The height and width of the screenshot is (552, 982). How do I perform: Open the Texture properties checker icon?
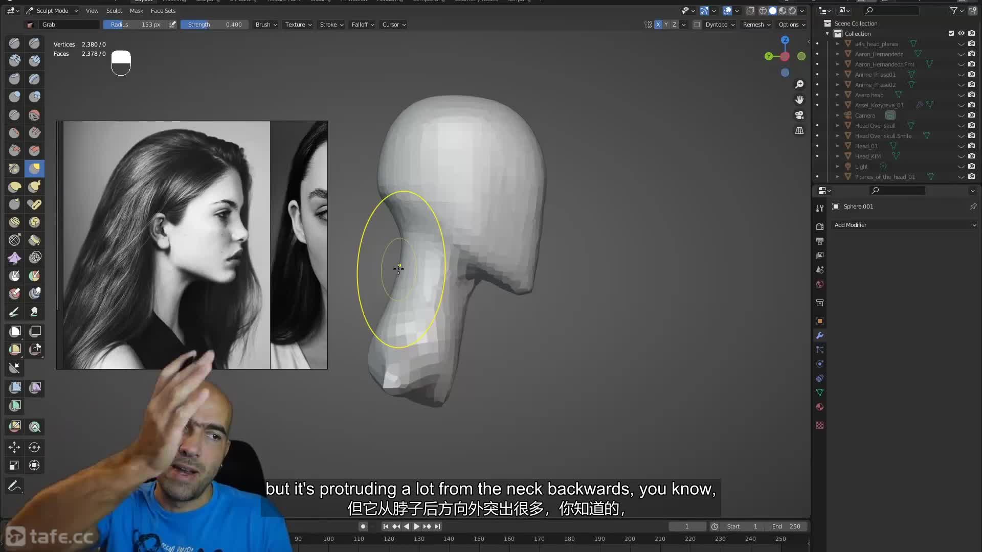point(820,425)
